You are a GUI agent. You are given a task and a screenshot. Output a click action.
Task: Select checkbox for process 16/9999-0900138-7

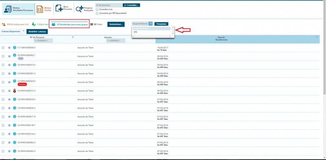[x=3, y=125]
